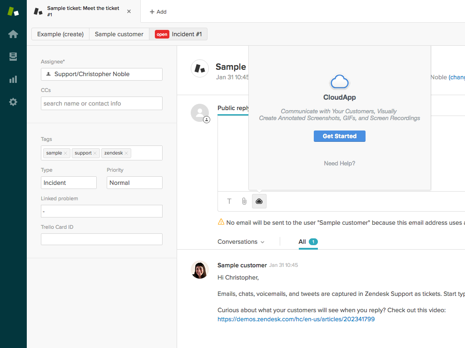Select the Home icon in the sidebar
The image size is (465, 348).
tap(13, 34)
